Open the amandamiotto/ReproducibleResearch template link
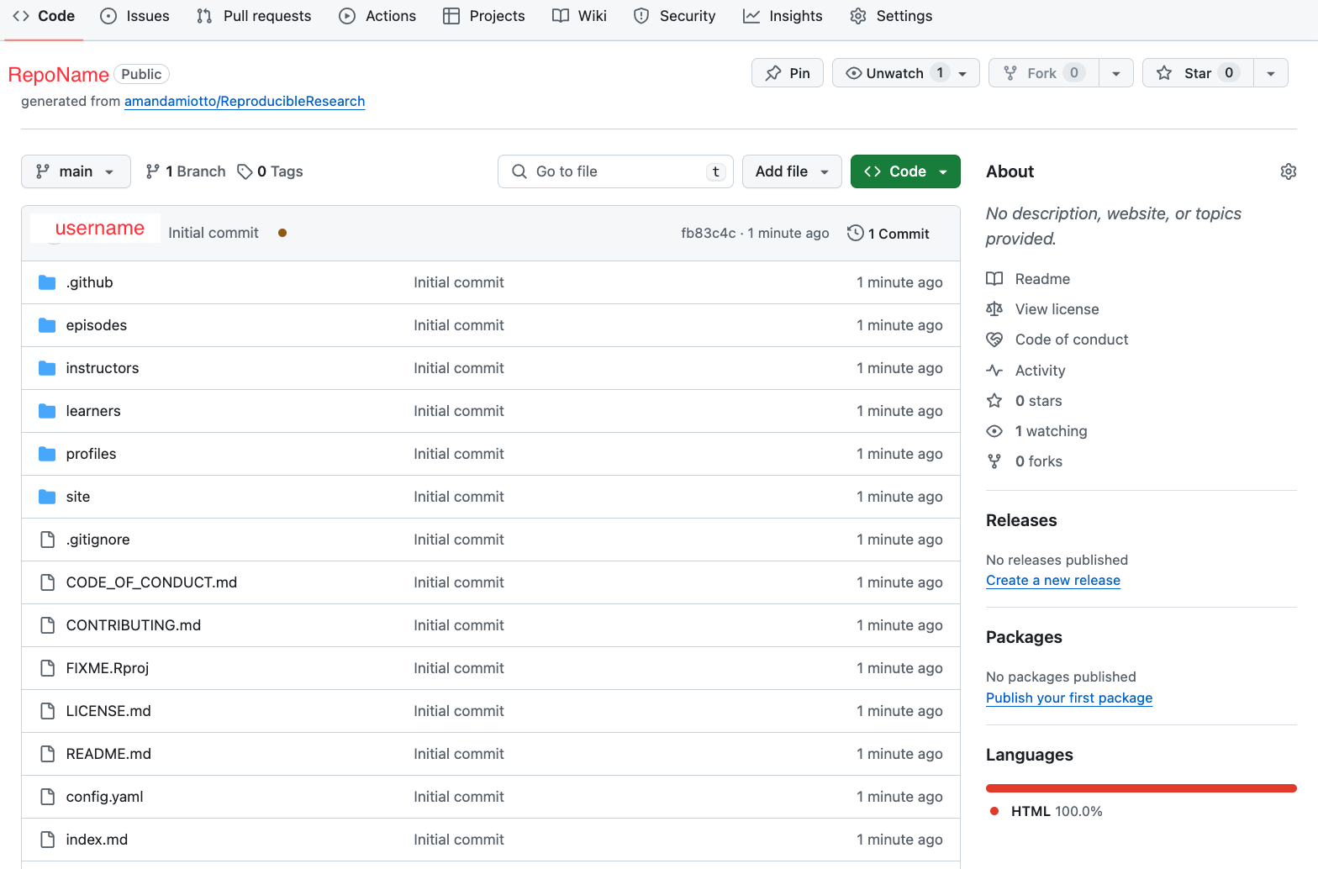The height and width of the screenshot is (869, 1318). (x=244, y=101)
